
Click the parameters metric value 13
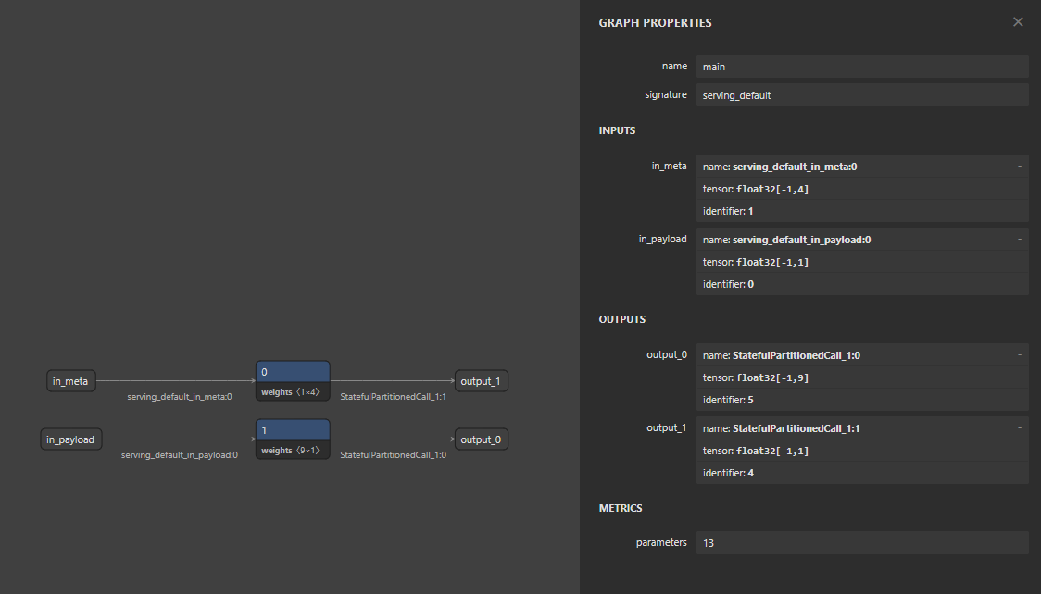click(861, 543)
